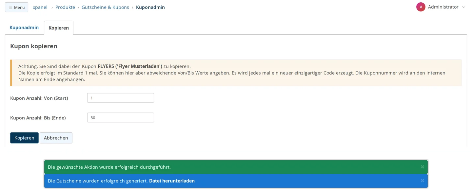Image resolution: width=472 pixels, height=193 pixels.
Task: Click the Abbrechen button
Action: 56,138
